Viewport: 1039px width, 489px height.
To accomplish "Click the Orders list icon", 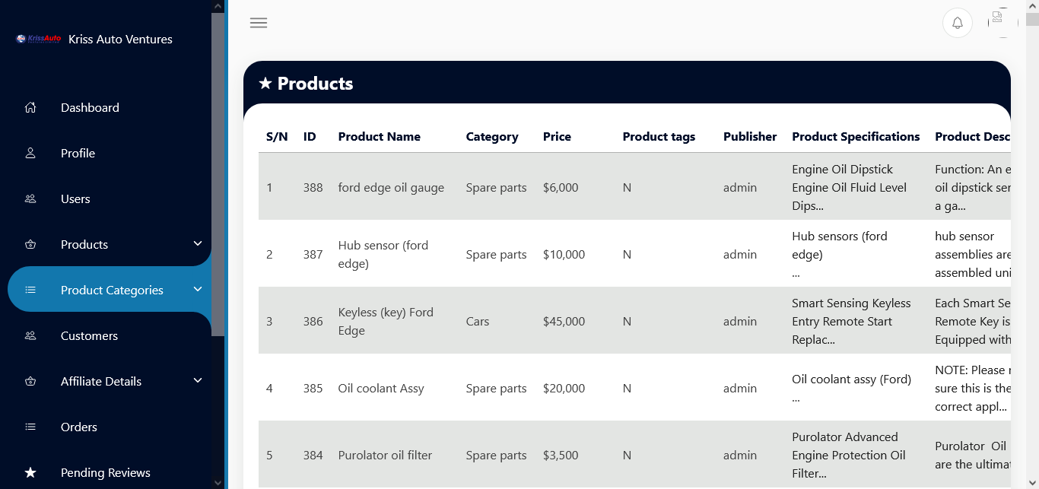I will [x=30, y=427].
